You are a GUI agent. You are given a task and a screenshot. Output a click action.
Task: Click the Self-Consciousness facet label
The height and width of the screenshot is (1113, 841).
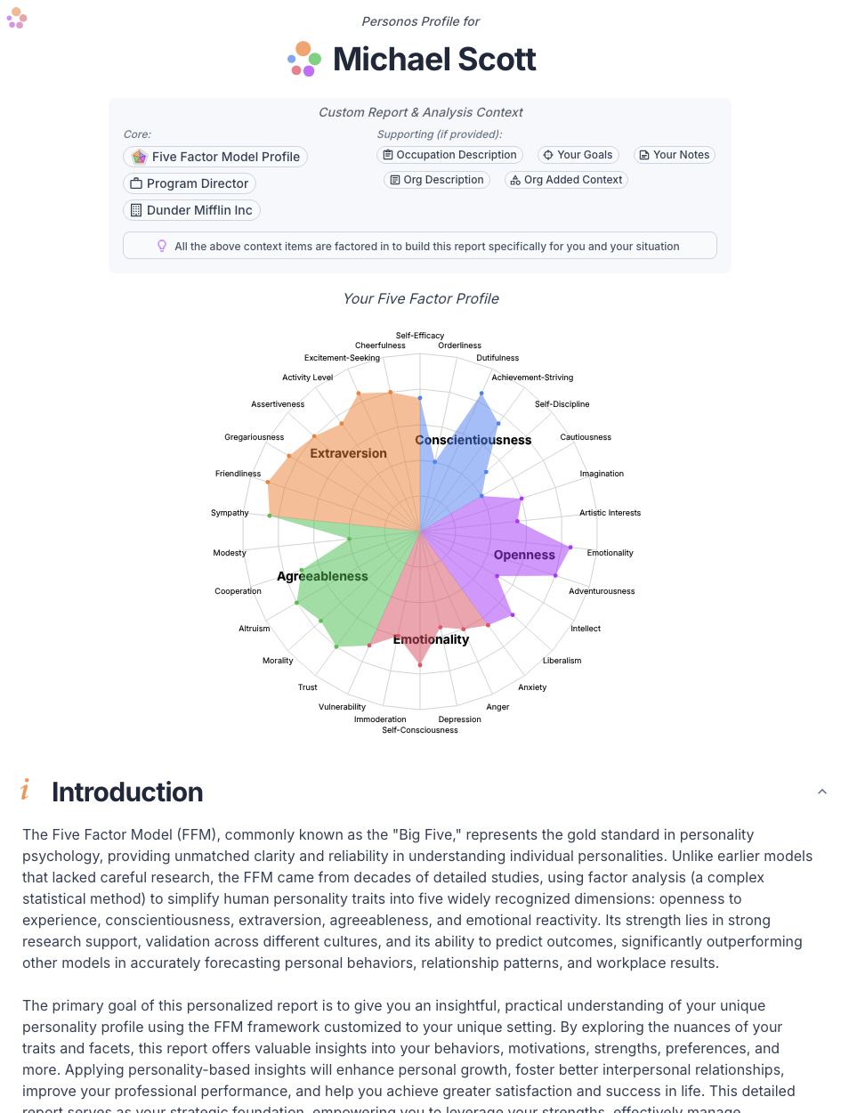[420, 730]
